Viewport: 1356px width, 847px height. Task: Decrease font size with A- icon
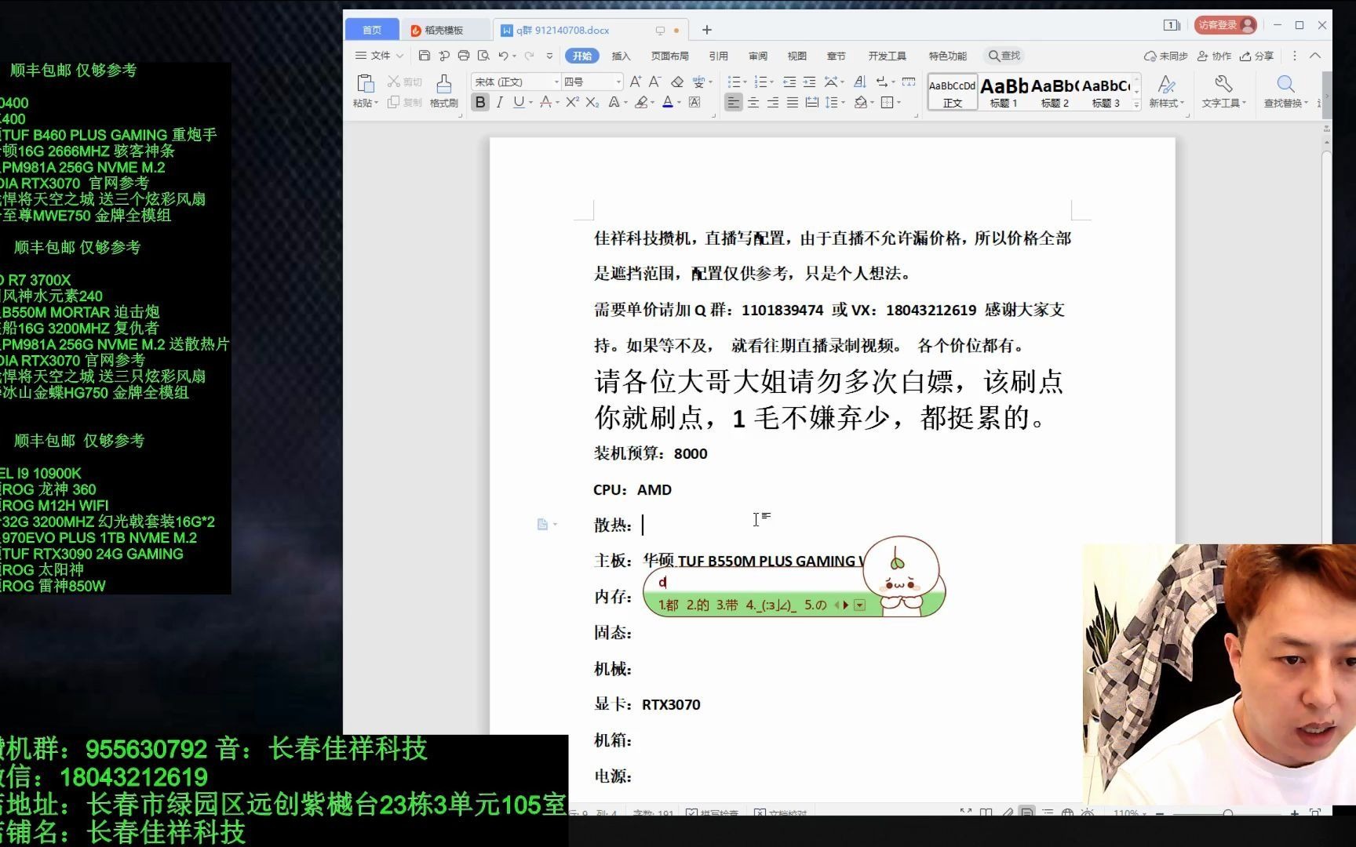tap(655, 82)
